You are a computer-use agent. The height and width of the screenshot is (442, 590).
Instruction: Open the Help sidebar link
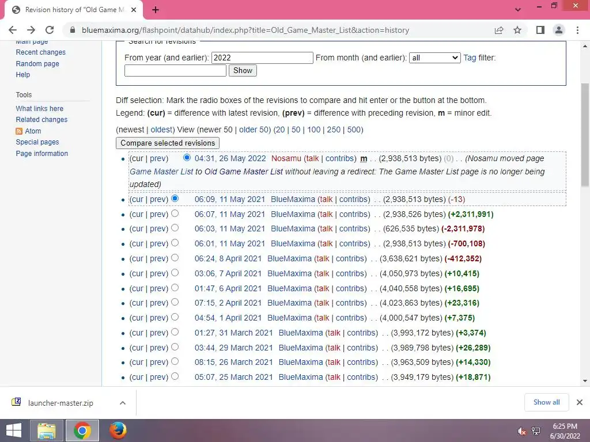(x=22, y=74)
